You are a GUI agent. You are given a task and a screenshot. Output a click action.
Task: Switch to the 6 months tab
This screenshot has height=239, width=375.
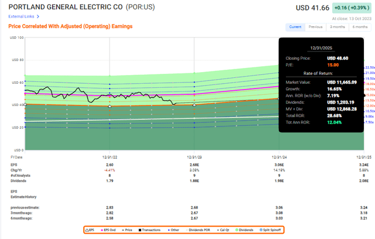pyautogui.click(x=360, y=27)
